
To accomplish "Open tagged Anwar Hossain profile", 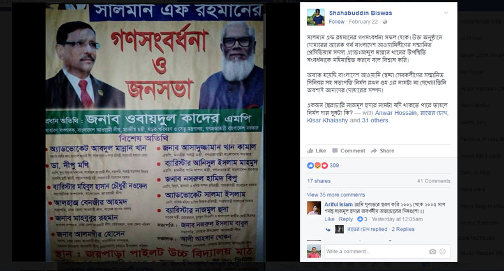I will (x=396, y=113).
